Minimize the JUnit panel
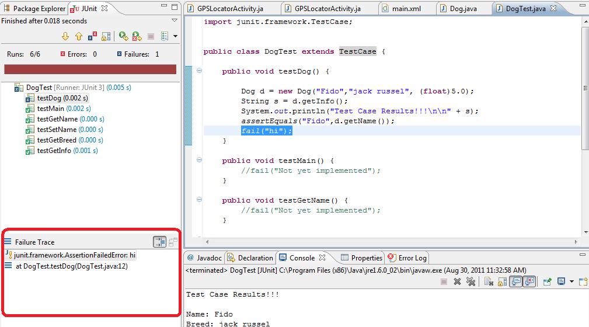Viewport: 589px width, 327px height. tap(164, 6)
